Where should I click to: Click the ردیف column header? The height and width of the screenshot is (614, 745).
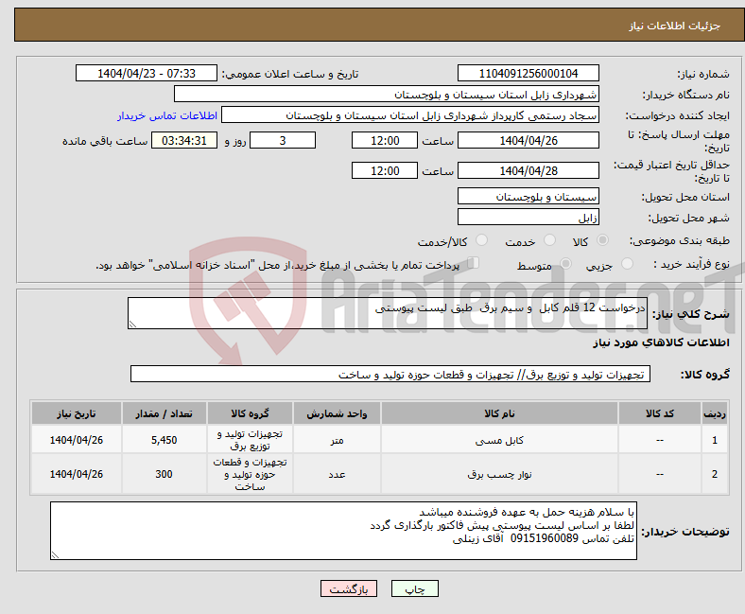714,413
